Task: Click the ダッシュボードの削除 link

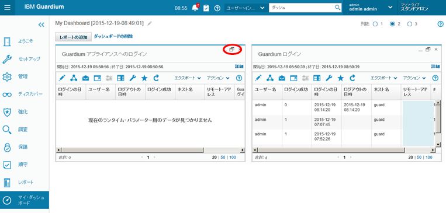Action: click(113, 36)
